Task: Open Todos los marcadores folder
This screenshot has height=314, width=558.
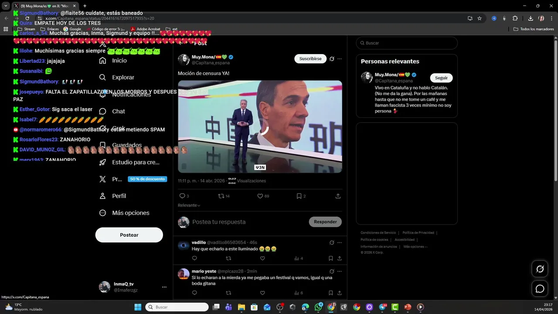Action: point(534,29)
